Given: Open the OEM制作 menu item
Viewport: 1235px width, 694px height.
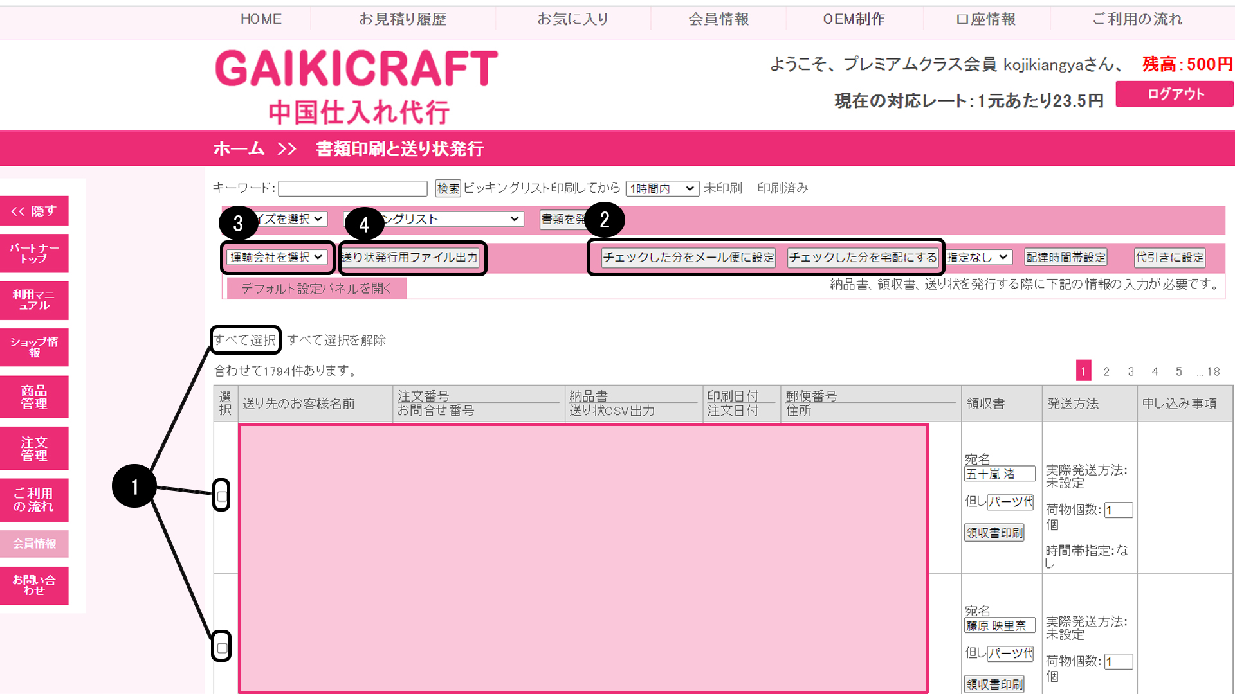Looking at the screenshot, I should click(x=854, y=19).
